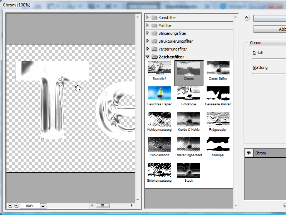Adjust the Detail slider
This screenshot has height=215, width=286.
point(269,59)
